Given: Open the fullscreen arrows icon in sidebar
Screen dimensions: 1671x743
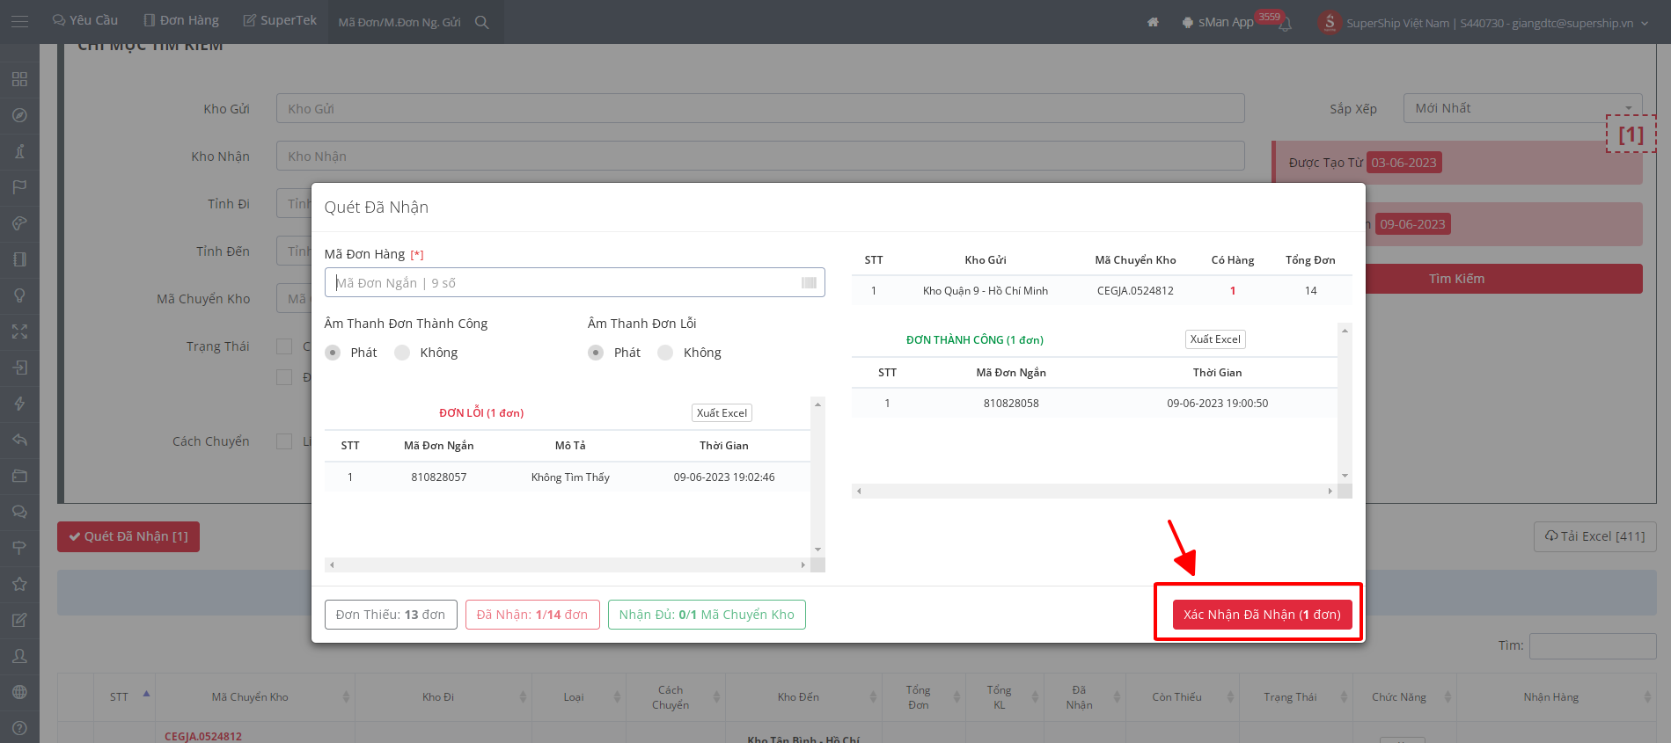Looking at the screenshot, I should tap(19, 331).
